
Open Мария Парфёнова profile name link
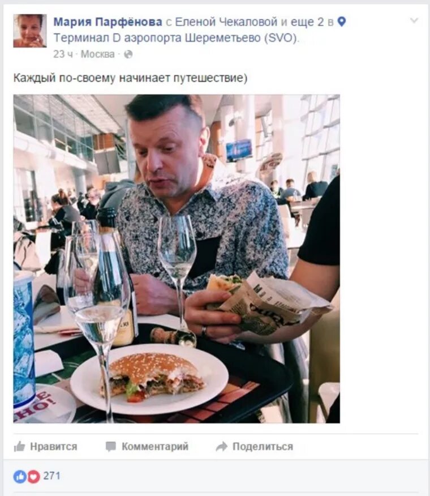pos(108,22)
